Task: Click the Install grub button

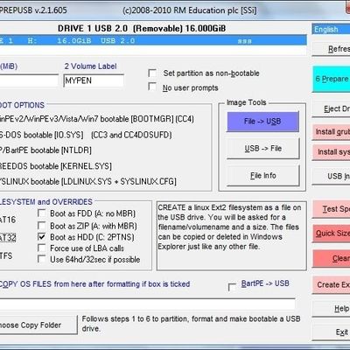Action: [332, 132]
